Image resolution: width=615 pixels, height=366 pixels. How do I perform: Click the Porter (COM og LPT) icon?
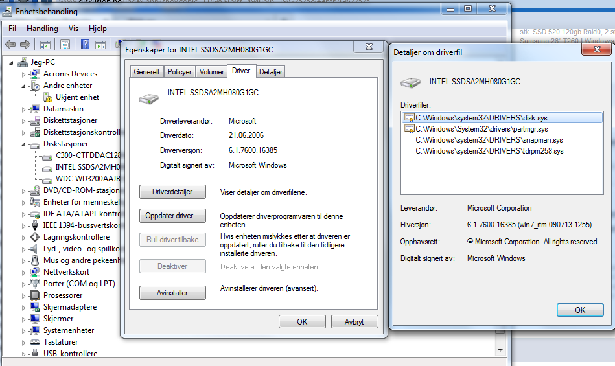tap(35, 283)
